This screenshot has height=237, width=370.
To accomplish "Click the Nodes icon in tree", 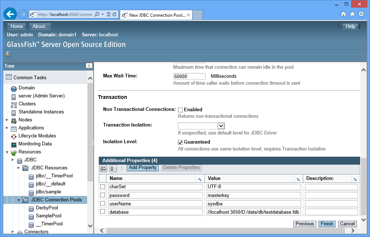I will (14, 121).
